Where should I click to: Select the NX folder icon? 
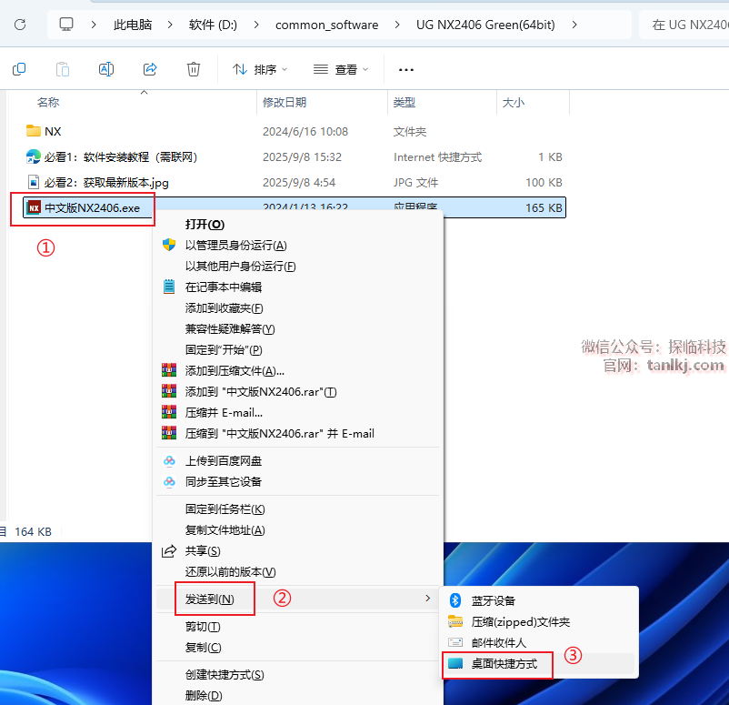click(34, 131)
